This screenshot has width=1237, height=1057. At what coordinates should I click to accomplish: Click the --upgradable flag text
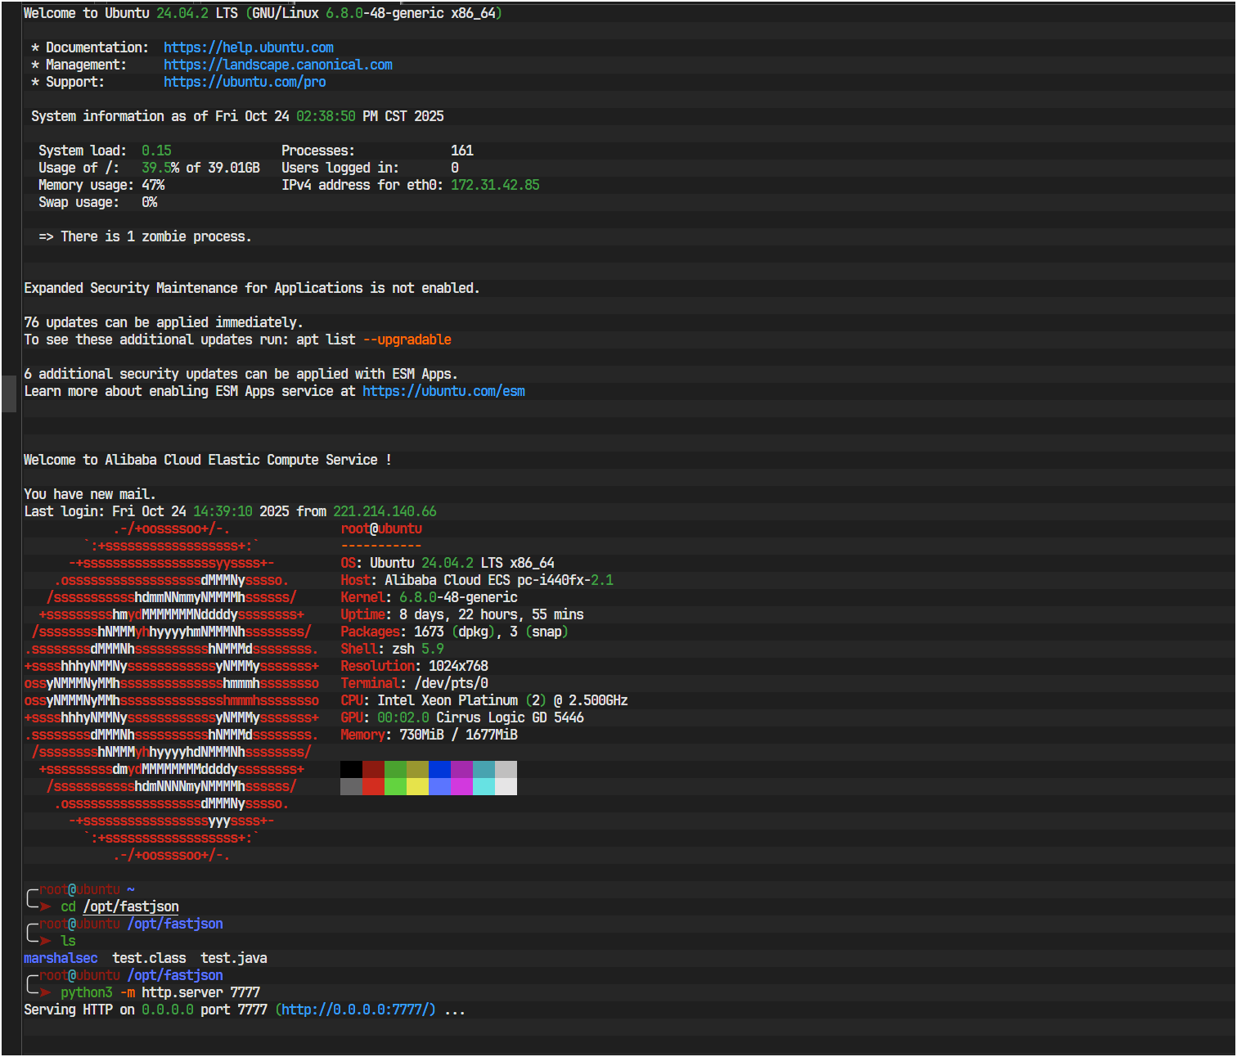point(407,340)
